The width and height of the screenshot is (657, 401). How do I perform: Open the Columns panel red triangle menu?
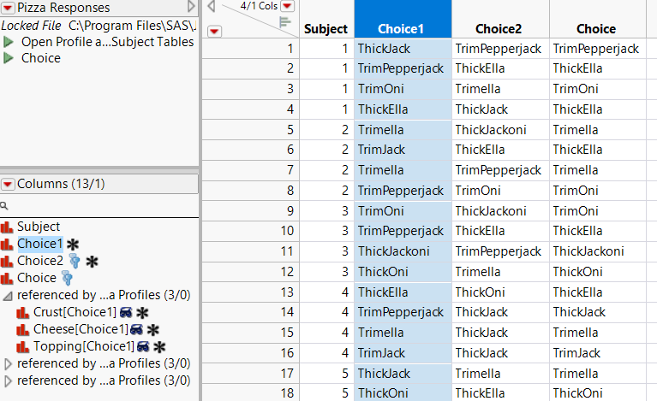8,184
